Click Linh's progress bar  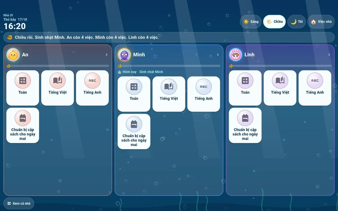[280, 66]
